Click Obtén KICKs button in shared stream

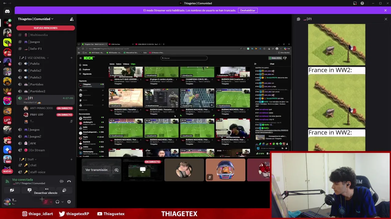pyautogui.click(x=275, y=58)
